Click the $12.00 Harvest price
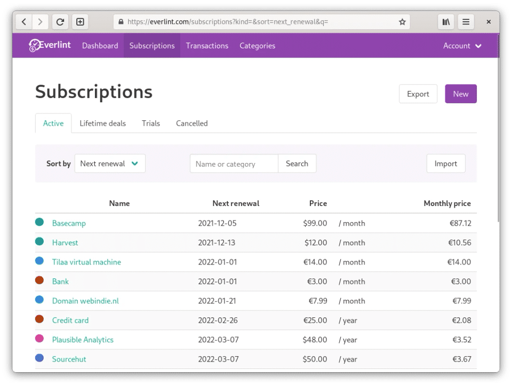Image resolution: width=512 pixels, height=386 pixels. 315,243
